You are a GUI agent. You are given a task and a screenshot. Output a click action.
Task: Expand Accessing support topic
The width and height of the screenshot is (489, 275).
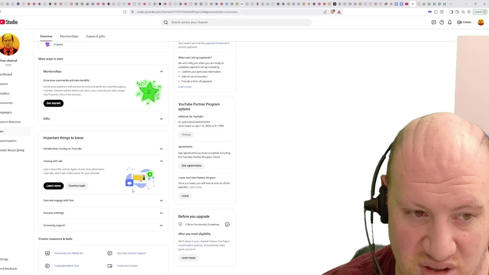pos(161,225)
